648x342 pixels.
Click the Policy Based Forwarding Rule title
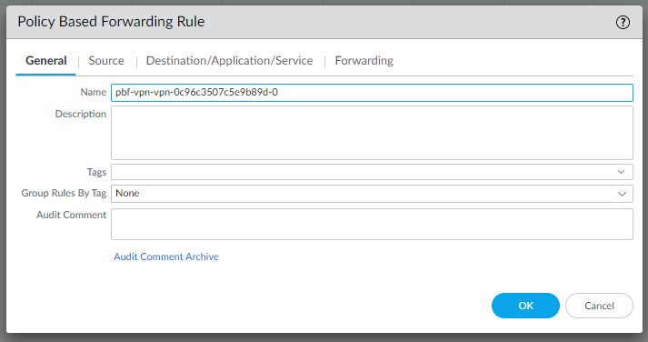click(x=111, y=22)
